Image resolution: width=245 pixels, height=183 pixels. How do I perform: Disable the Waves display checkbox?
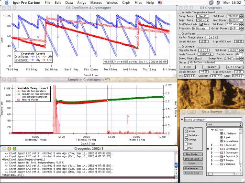[186, 131]
